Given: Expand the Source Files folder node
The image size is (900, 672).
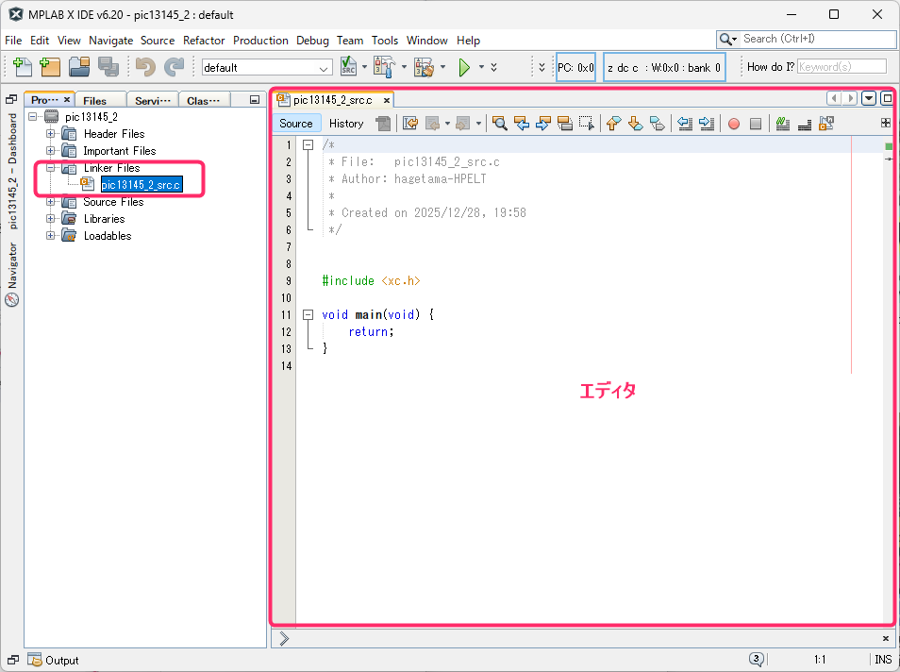Looking at the screenshot, I should (51, 202).
